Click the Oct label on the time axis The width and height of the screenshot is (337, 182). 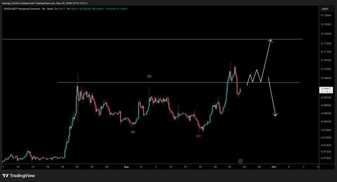[274, 167]
